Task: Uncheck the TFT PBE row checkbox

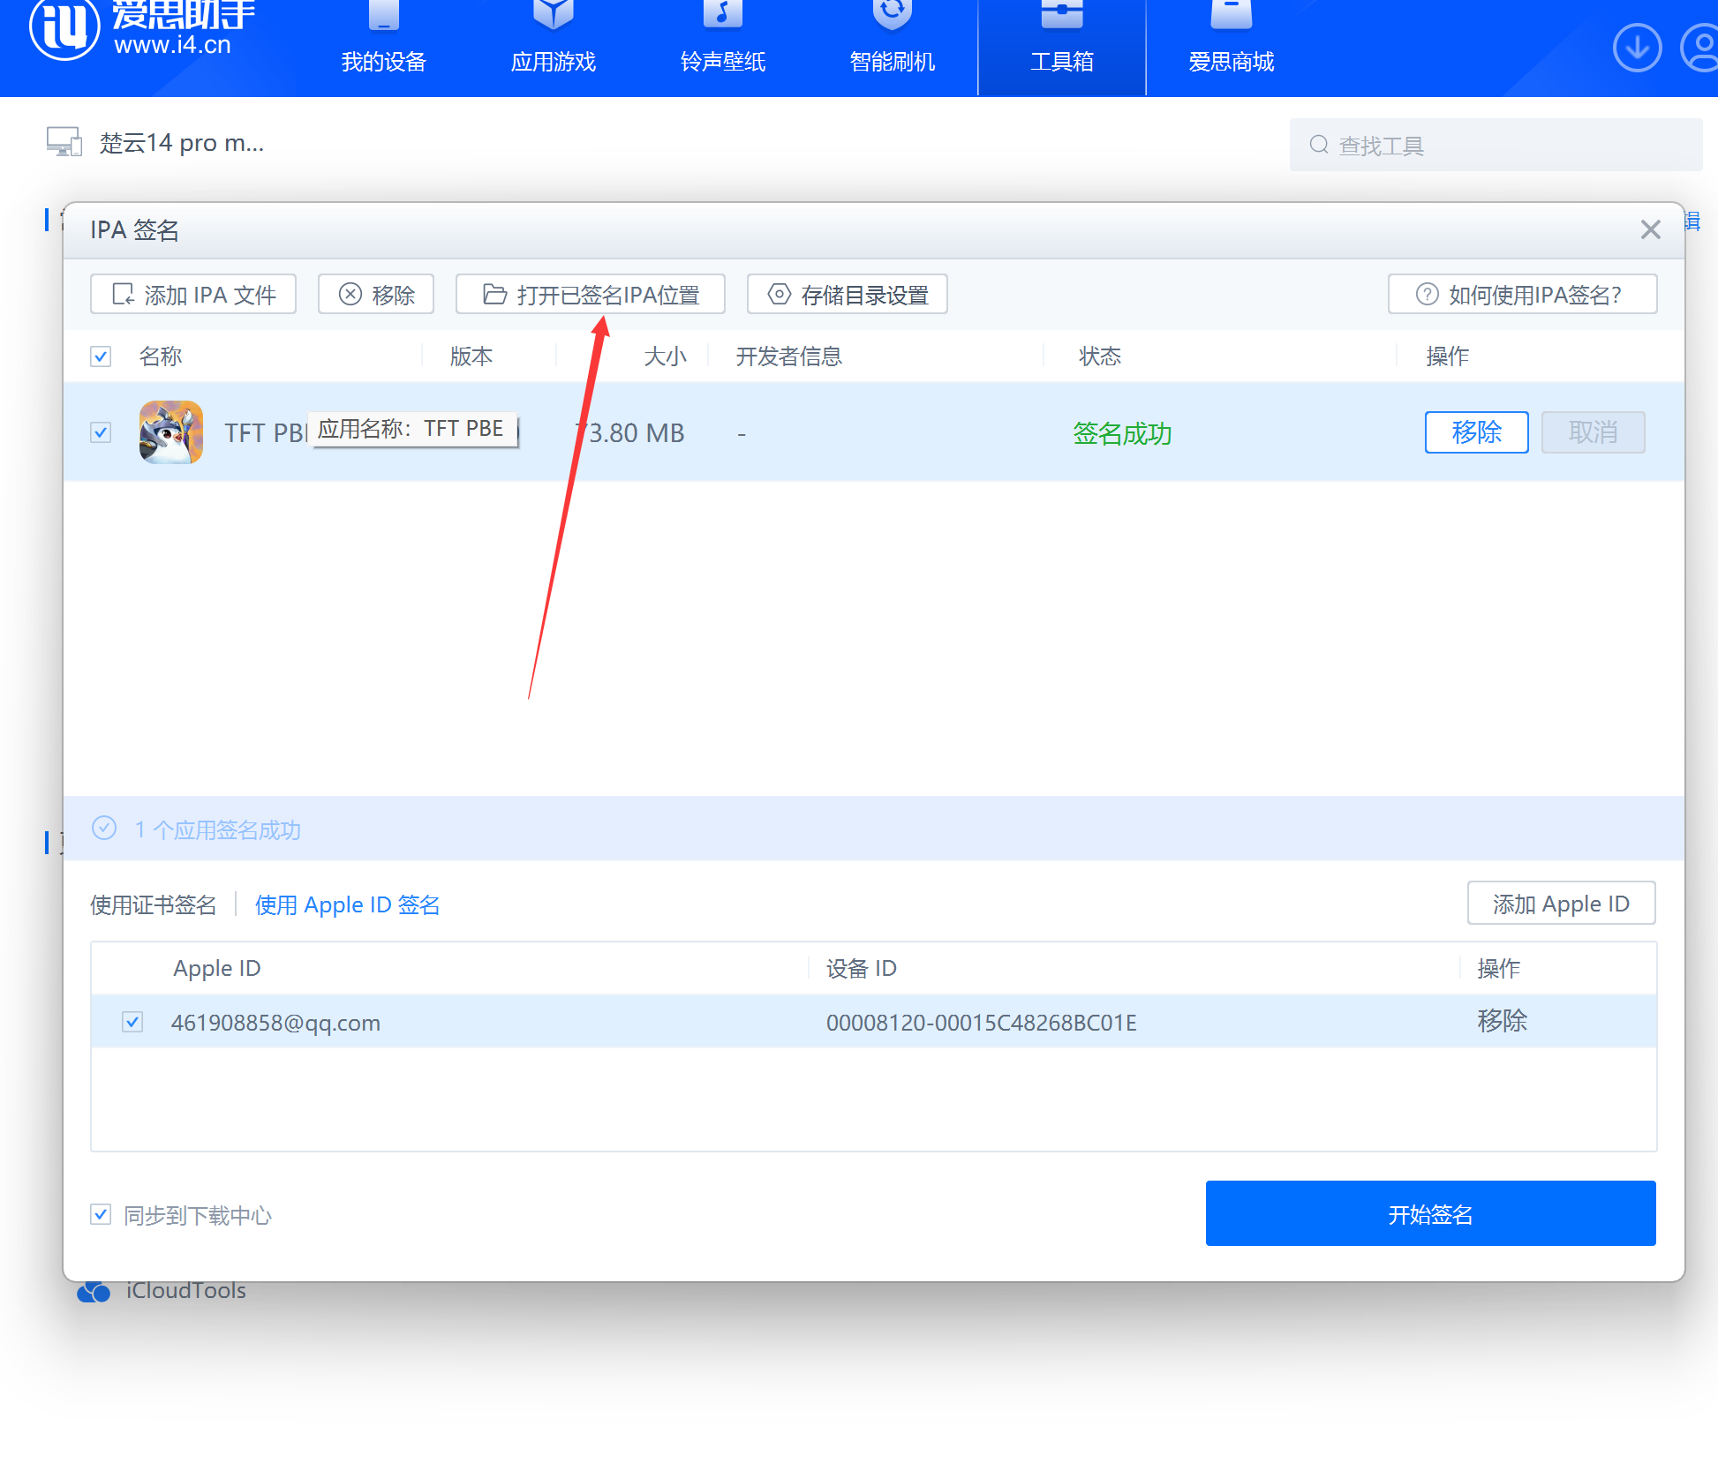Action: 101,432
